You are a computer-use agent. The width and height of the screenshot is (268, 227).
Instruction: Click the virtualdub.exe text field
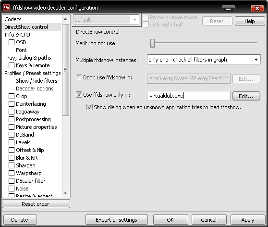(189, 96)
